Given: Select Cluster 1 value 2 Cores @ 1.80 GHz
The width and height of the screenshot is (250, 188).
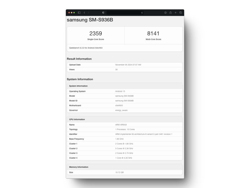Looking at the screenshot, I should click(x=124, y=144).
